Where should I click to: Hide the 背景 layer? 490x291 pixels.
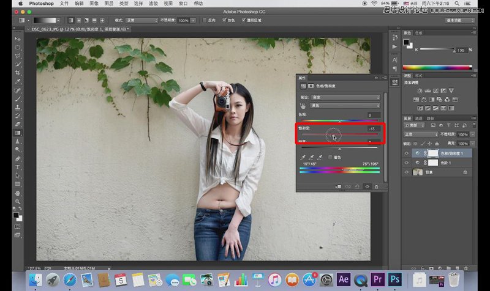point(406,172)
